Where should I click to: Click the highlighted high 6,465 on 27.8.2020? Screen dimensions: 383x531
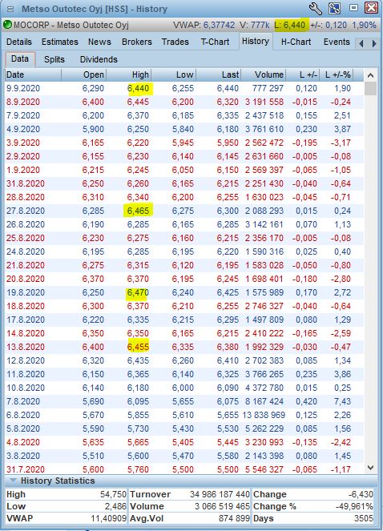point(138,211)
